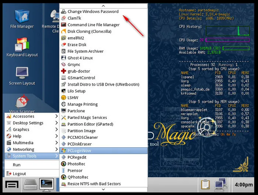Click the Erase Disk eraser icon
This screenshot has width=258, height=195.
63,45
